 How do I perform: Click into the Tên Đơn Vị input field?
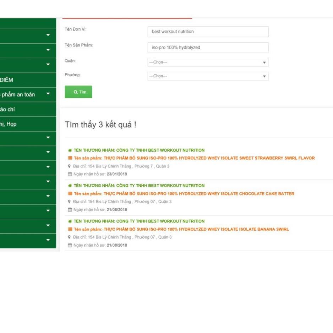[208, 32]
